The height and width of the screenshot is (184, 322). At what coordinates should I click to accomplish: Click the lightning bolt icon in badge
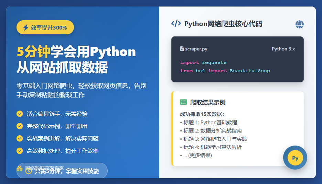coord(25,28)
